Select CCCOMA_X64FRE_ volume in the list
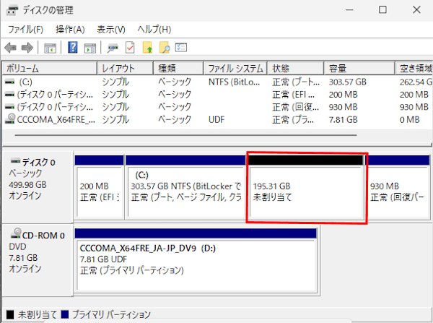The height and width of the screenshot is (323, 433). point(56,119)
